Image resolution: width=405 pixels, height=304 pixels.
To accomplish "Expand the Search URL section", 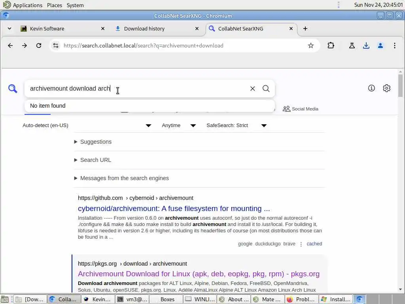I will click(x=93, y=160).
